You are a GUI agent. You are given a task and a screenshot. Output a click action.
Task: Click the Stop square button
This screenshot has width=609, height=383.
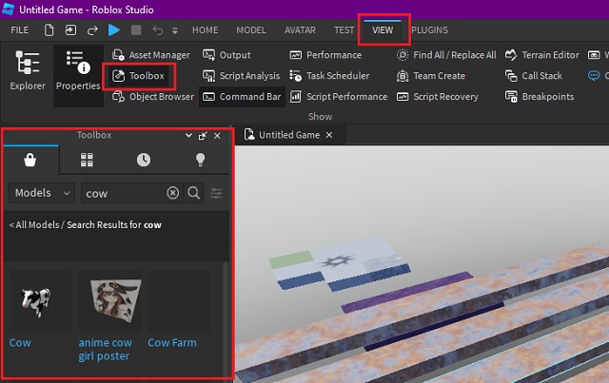pos(136,29)
